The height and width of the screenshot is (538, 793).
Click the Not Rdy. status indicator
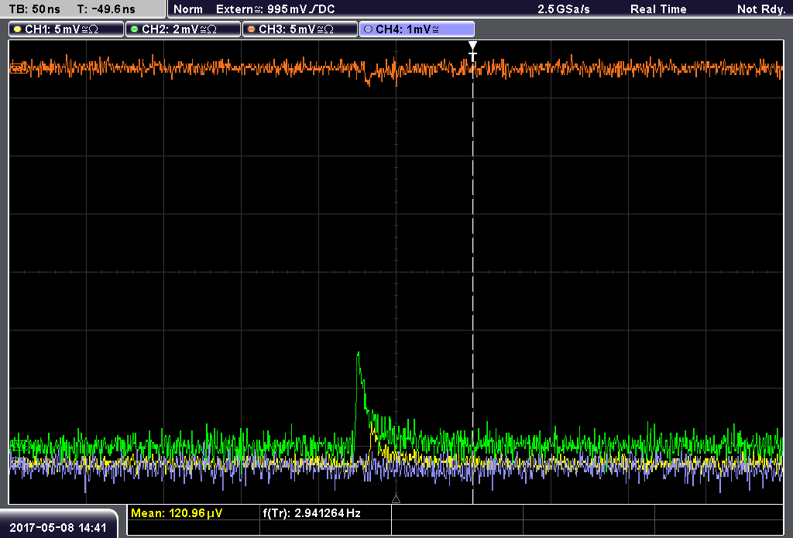pyautogui.click(x=761, y=9)
